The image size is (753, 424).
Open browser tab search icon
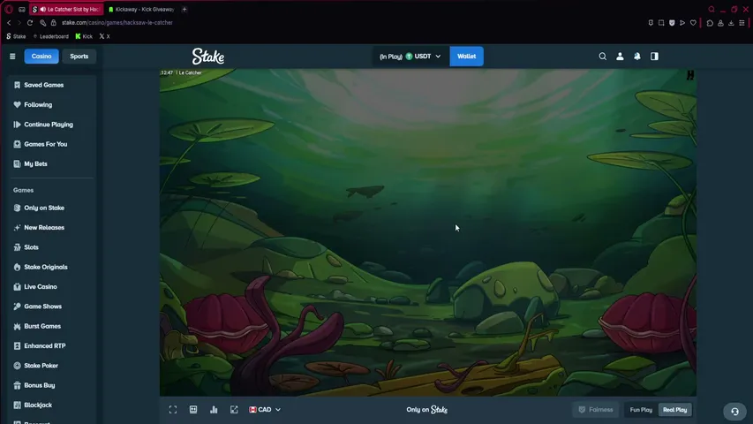coord(712,9)
